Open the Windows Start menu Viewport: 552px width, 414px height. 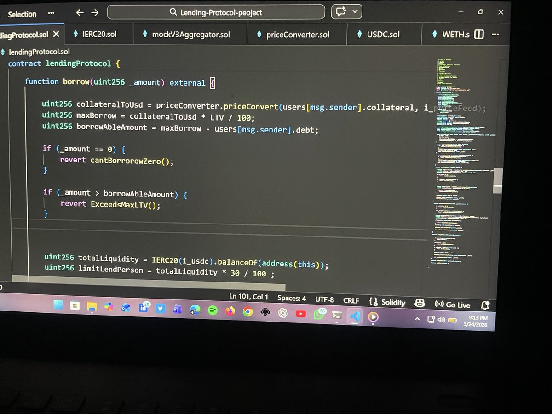pyautogui.click(x=58, y=305)
